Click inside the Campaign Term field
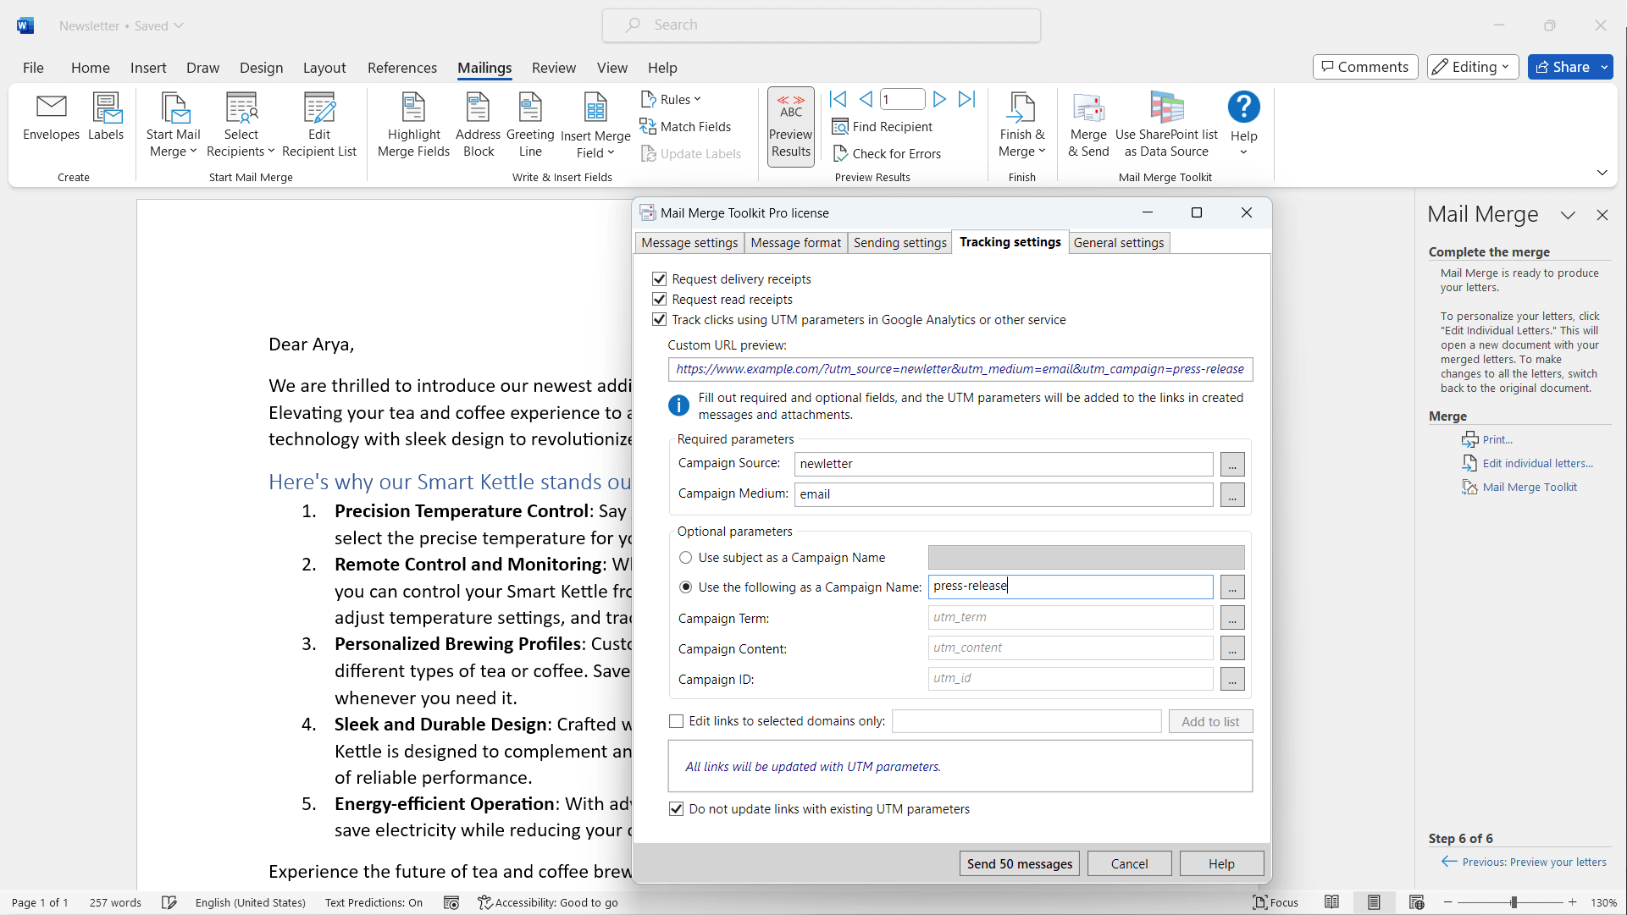 [1069, 617]
